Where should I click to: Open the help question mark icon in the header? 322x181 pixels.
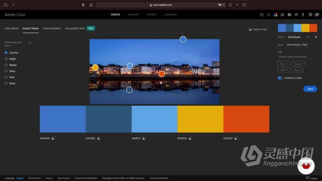coord(283,15)
